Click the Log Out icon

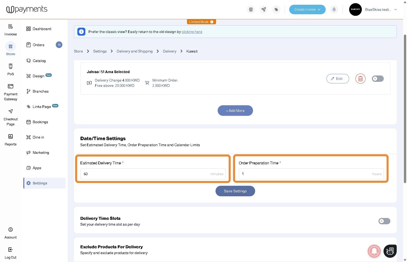(x=11, y=250)
